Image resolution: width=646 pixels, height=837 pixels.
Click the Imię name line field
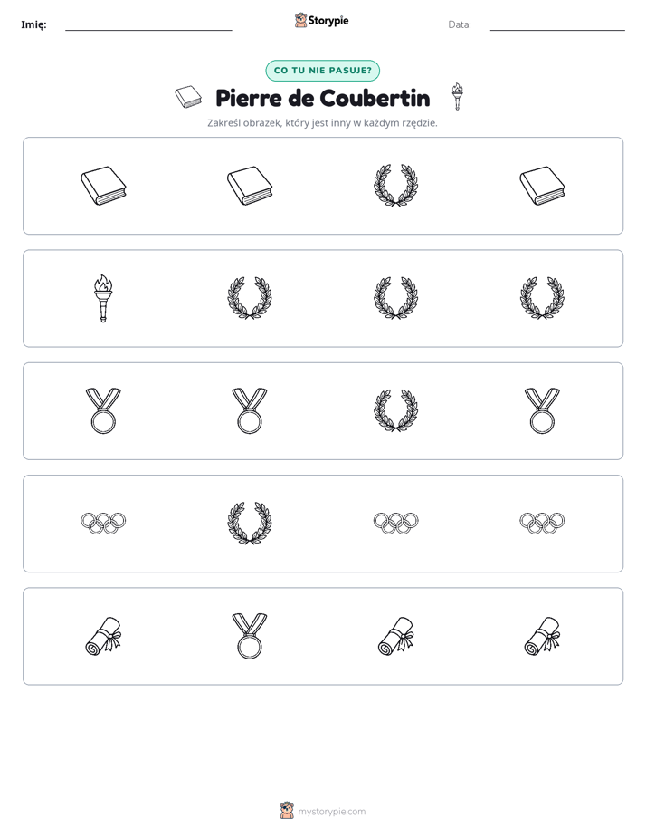click(148, 24)
